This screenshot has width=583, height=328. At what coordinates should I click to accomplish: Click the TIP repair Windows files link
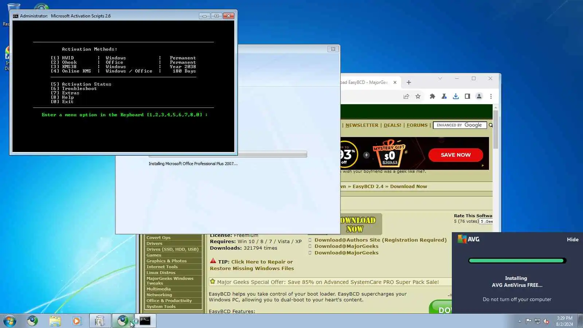pyautogui.click(x=252, y=265)
